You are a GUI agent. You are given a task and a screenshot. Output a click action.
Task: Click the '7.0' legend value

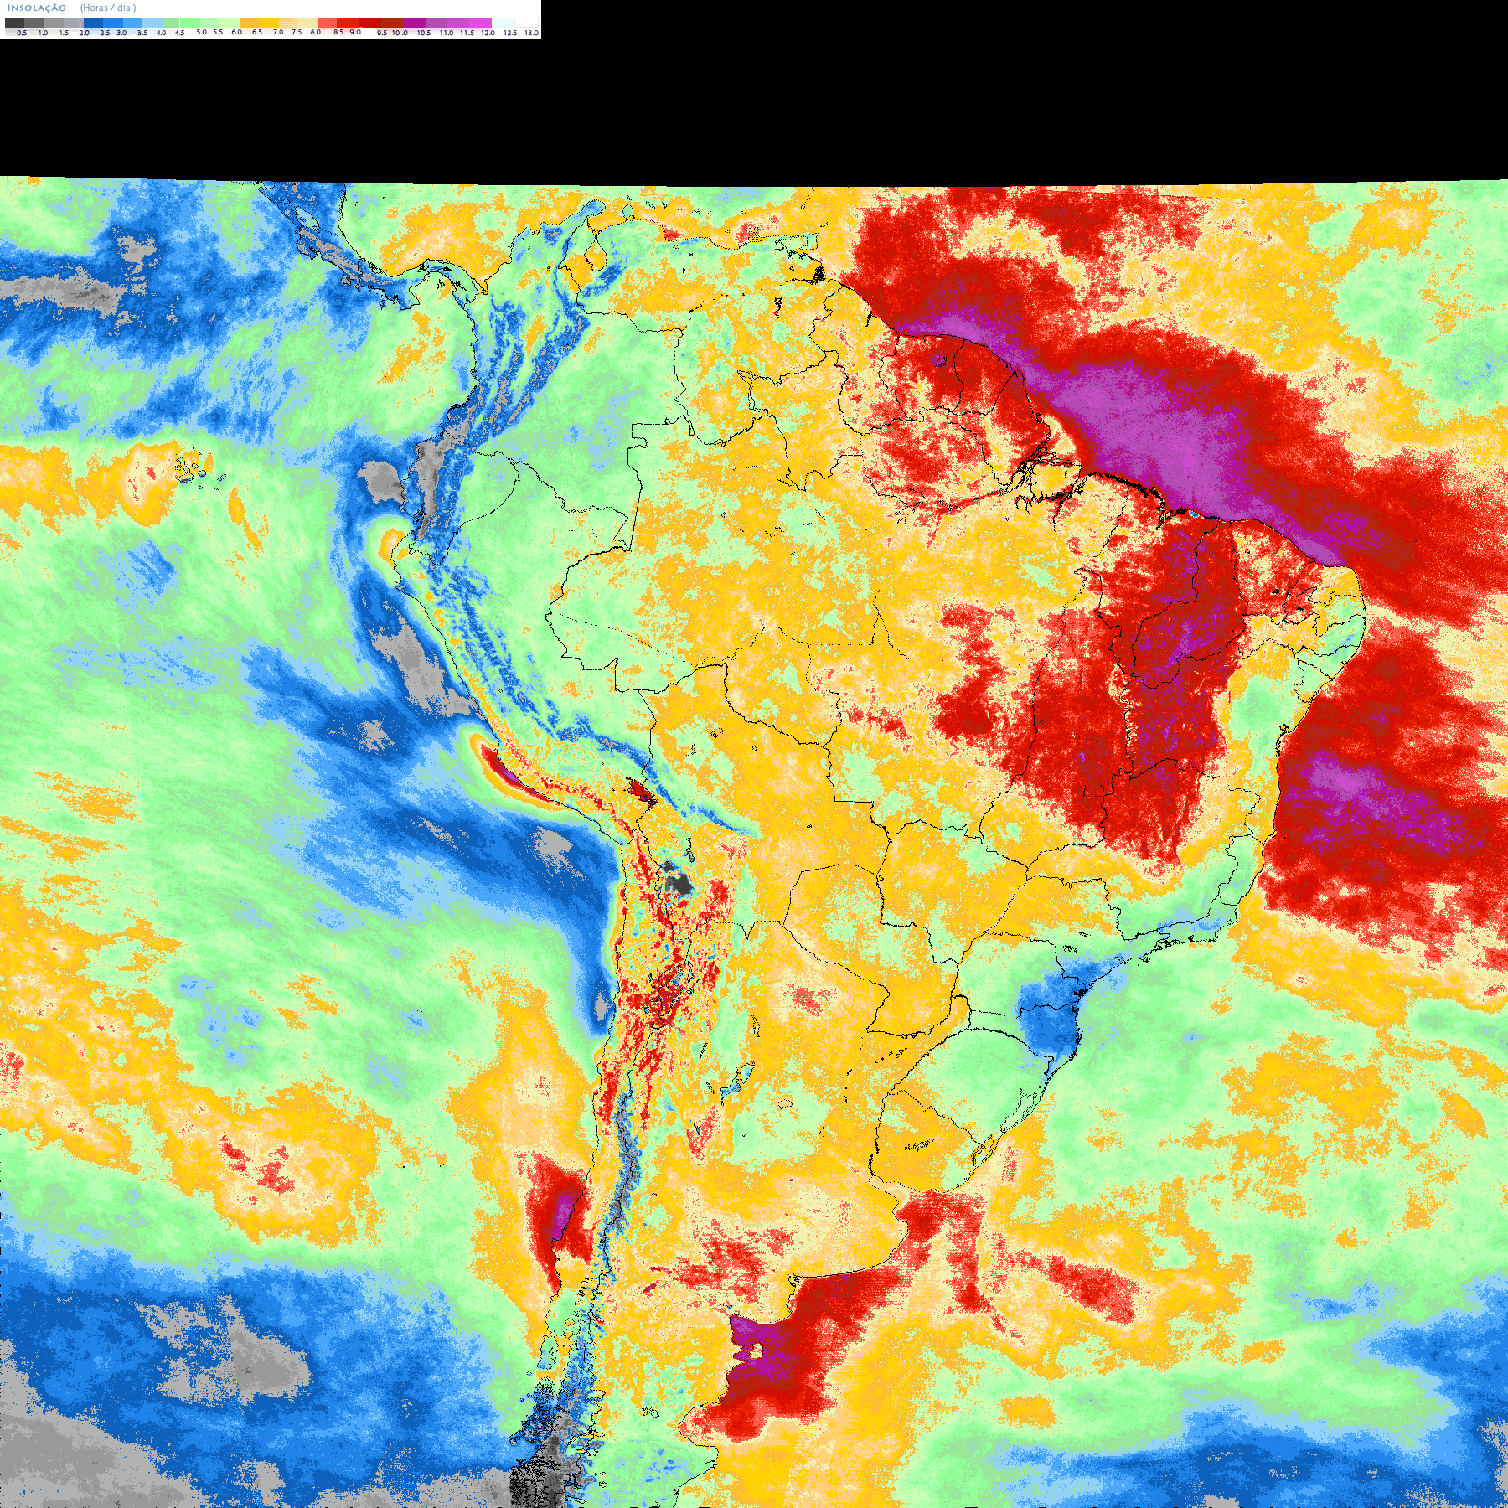(278, 32)
